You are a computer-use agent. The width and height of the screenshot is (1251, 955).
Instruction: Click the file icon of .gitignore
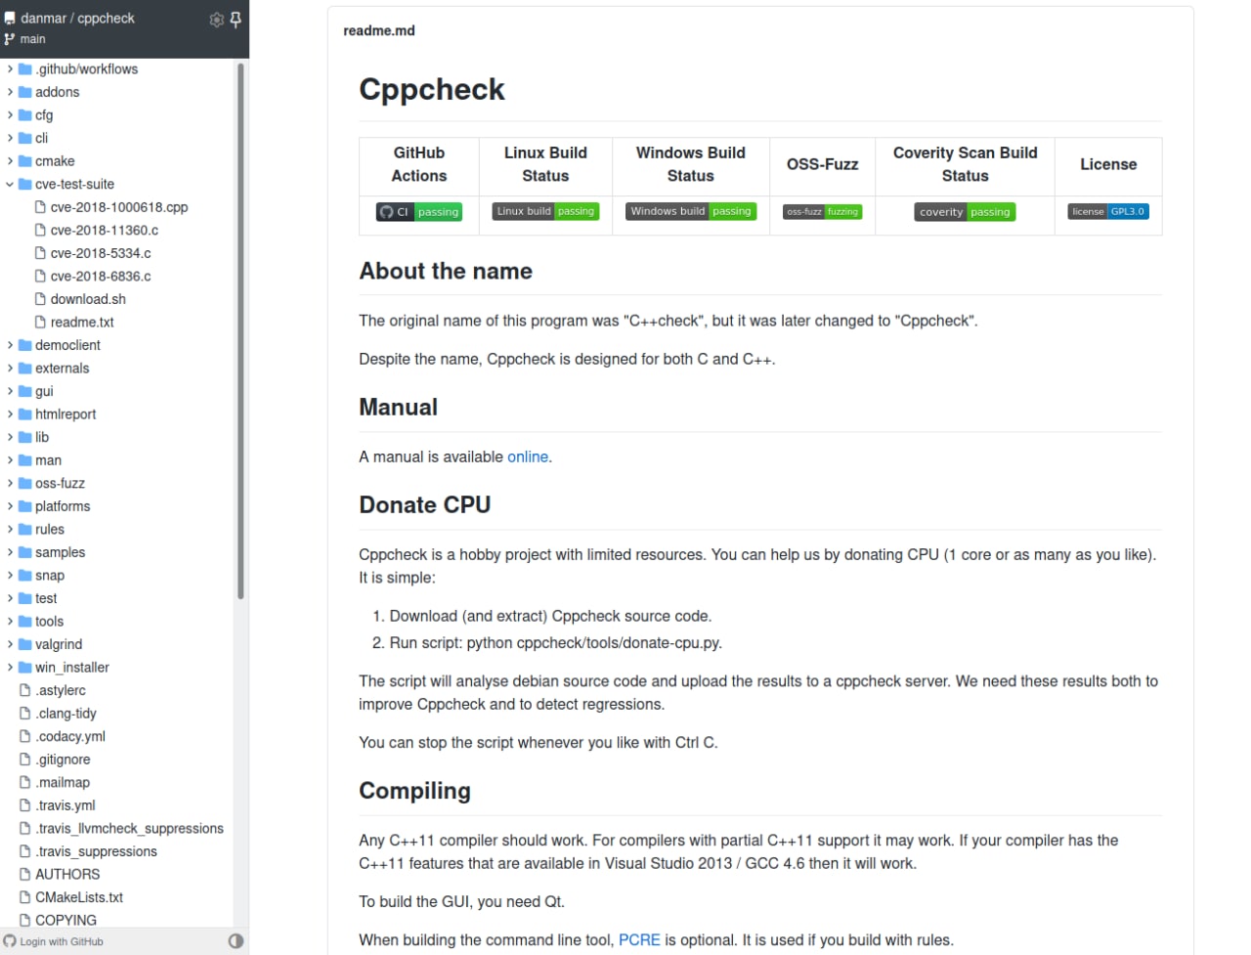tap(25, 760)
